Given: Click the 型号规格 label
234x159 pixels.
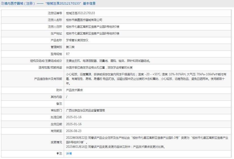Looking at the screenshot, I should 56,54.
